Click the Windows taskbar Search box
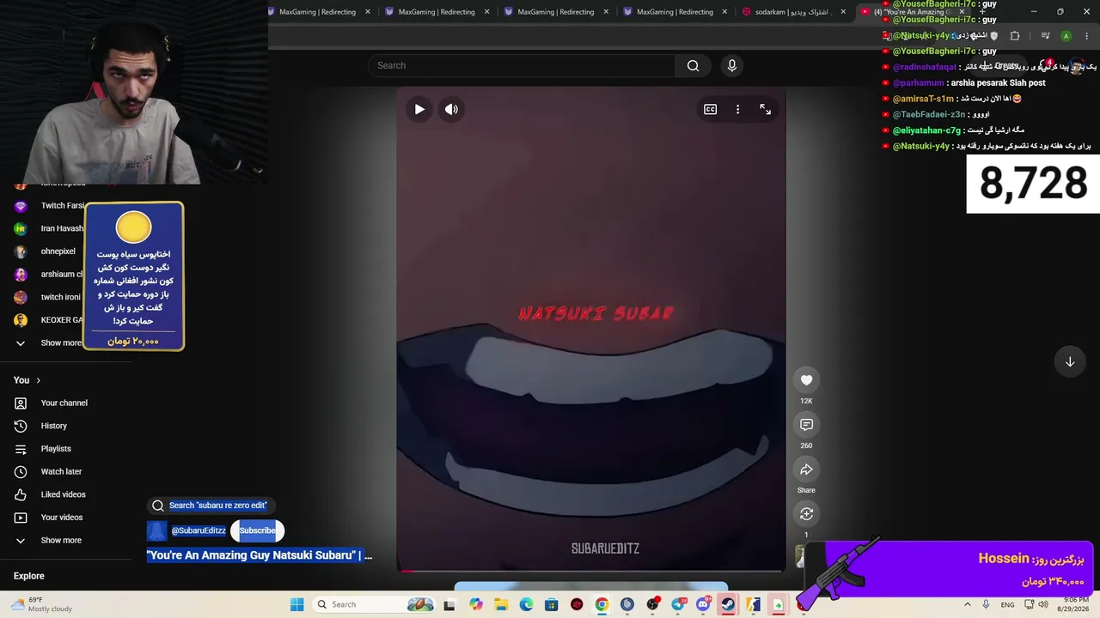Screen dimensions: 1100x618 pyautogui.click(x=372, y=604)
